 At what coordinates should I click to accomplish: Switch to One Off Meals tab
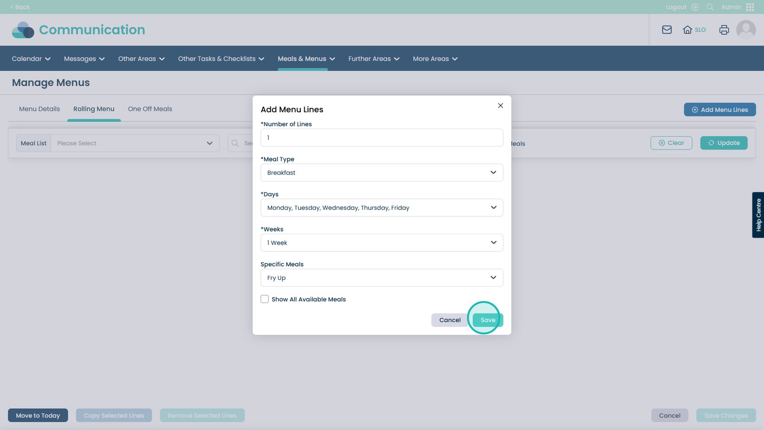click(150, 109)
